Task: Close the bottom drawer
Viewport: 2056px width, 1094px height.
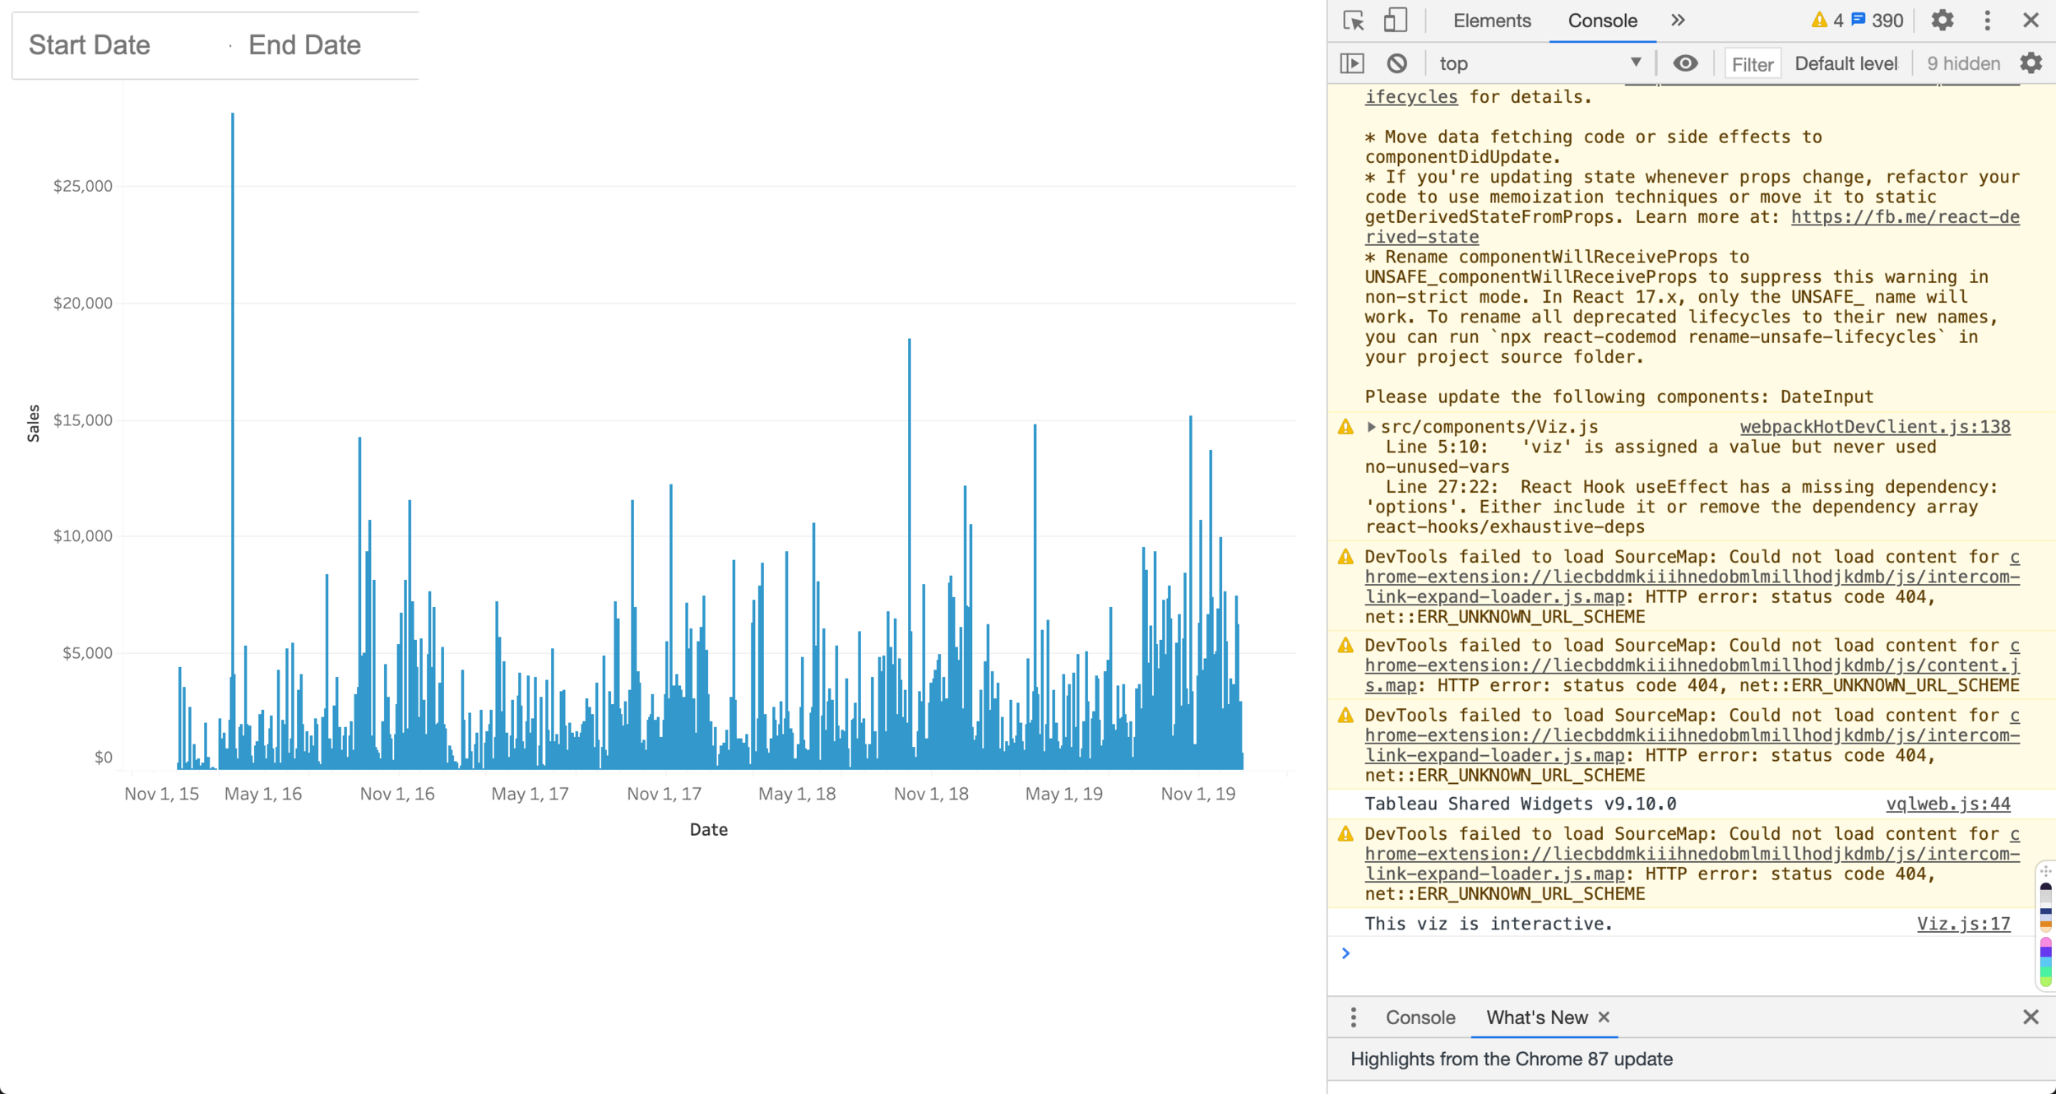Action: [x=2031, y=1018]
